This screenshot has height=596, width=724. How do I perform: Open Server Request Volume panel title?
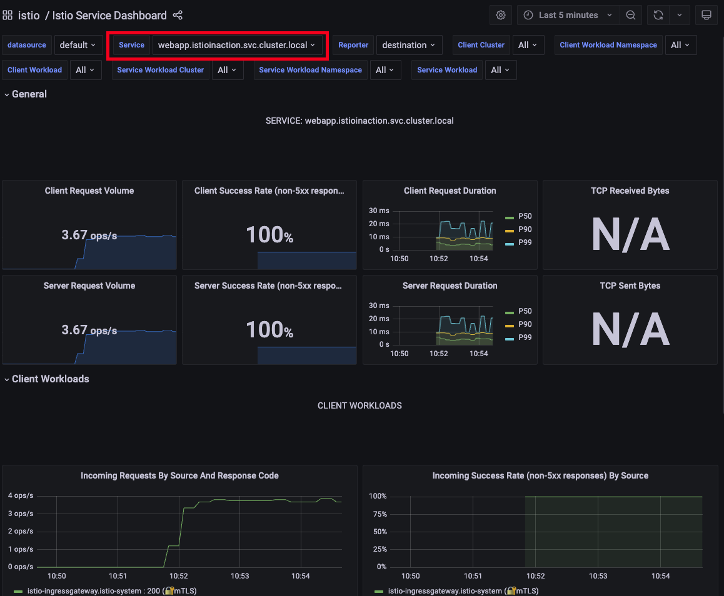pyautogui.click(x=89, y=286)
